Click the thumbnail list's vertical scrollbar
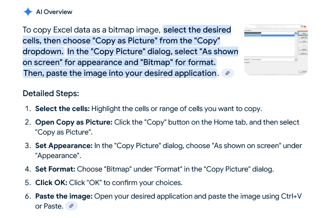The image size is (321, 218). pyautogui.click(x=296, y=45)
